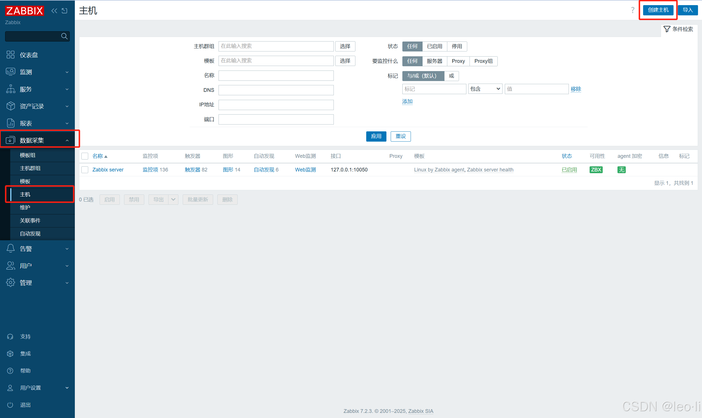Collapse sidebar using double-chevron icon

(x=54, y=11)
